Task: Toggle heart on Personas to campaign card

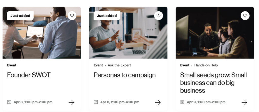Action: [x=158, y=16]
